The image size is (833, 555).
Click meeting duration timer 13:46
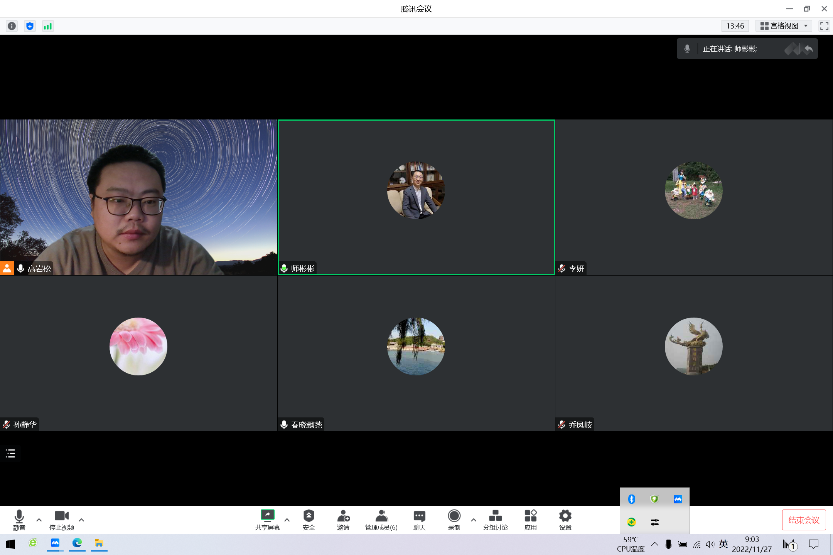point(735,26)
